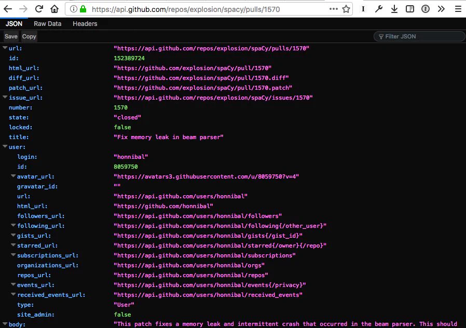
Task: Click the site_admin value false
Action: click(x=122, y=315)
